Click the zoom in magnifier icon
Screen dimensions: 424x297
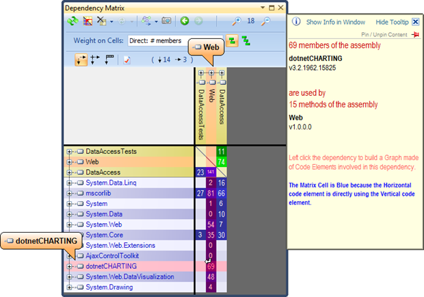click(237, 21)
